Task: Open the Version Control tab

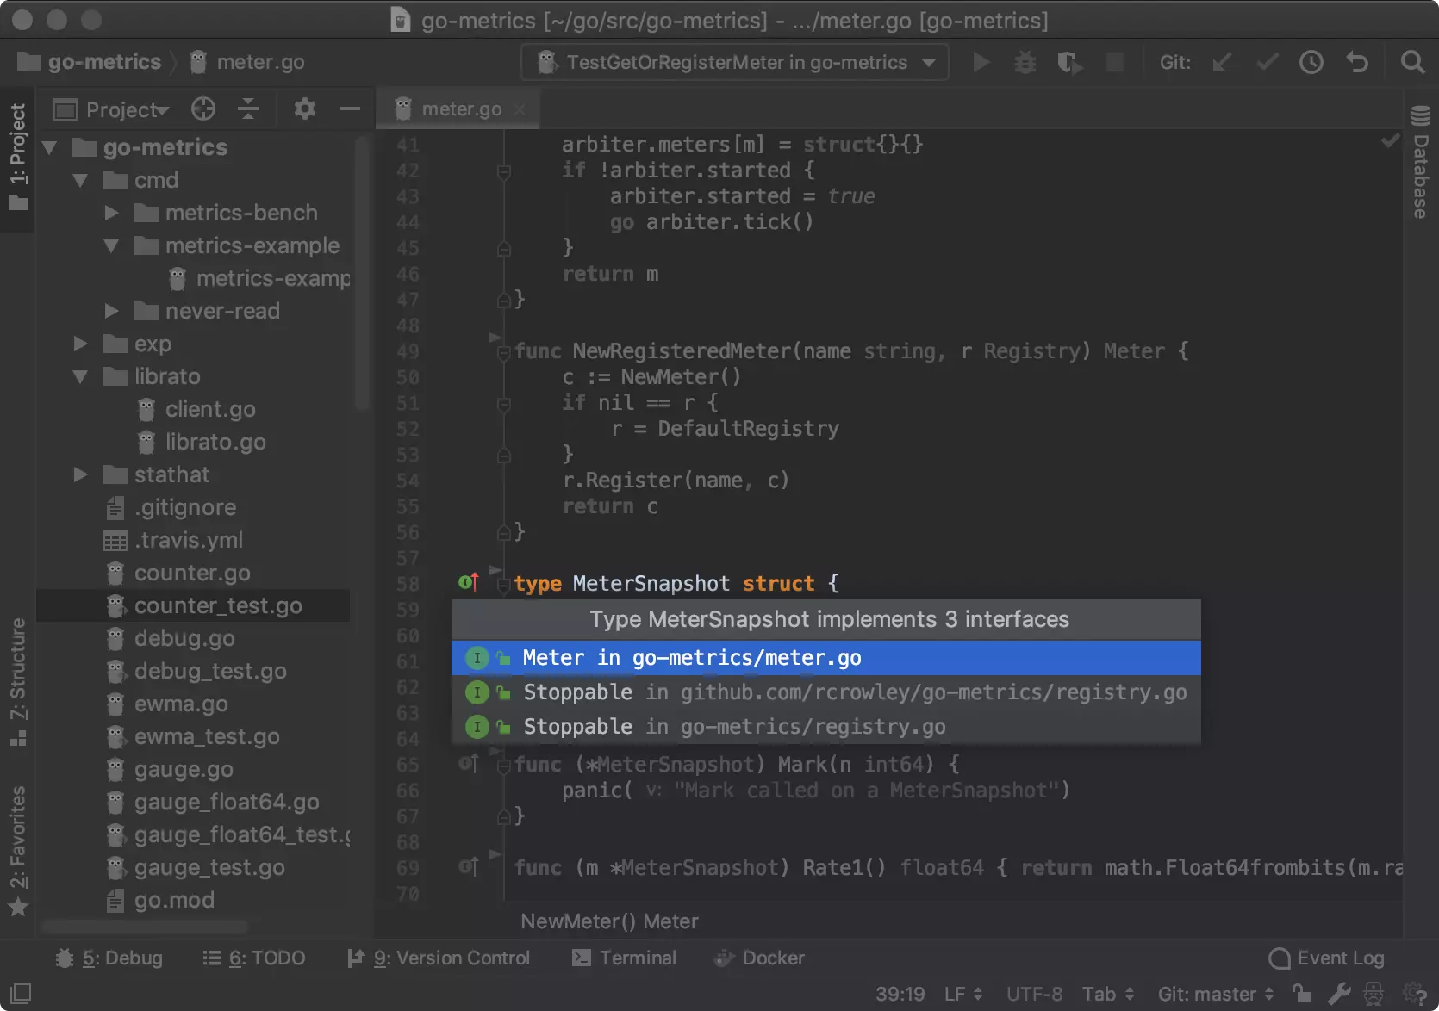Action: [x=440, y=958]
